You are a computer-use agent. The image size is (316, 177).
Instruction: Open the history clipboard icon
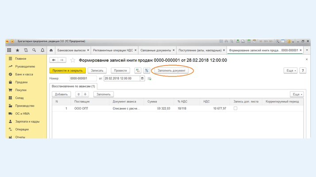coord(26,50)
